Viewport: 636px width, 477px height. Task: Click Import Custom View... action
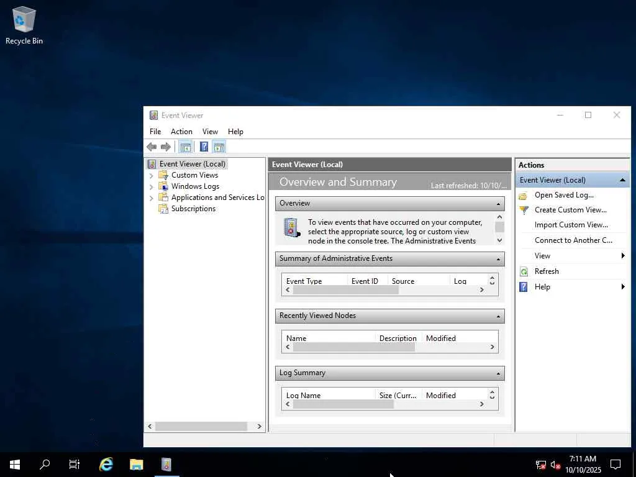point(571,225)
